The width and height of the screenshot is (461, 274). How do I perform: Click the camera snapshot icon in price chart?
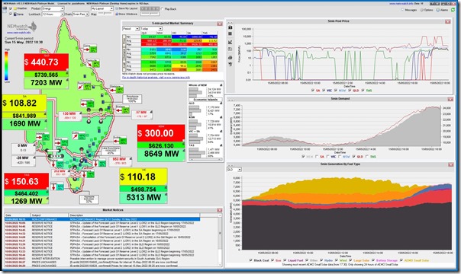point(230,27)
